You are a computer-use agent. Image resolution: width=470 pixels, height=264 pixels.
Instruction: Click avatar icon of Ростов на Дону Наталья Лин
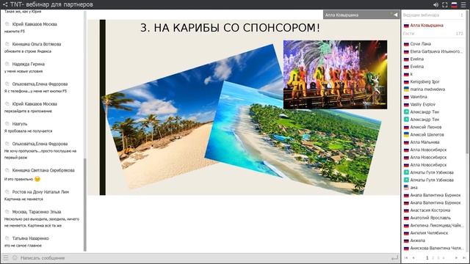click(7, 192)
